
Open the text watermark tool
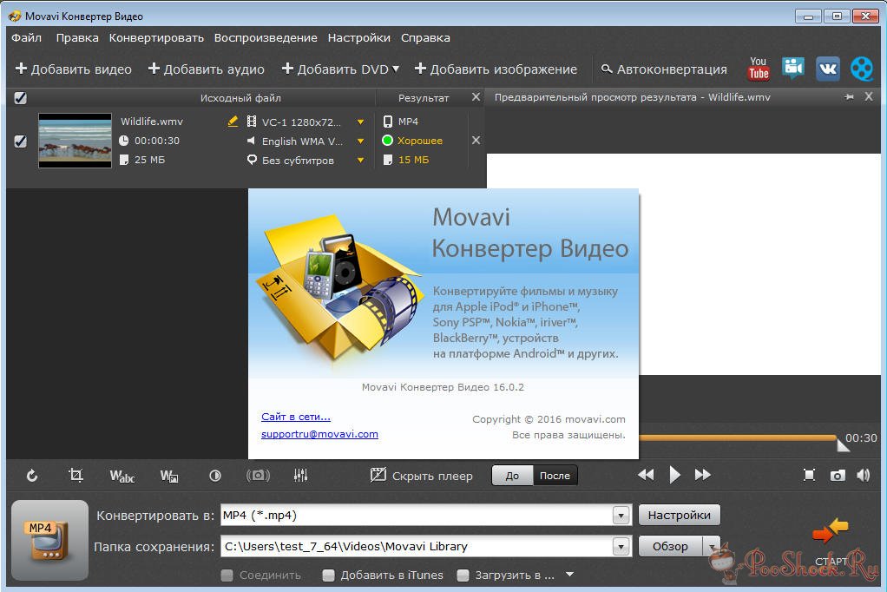[x=122, y=476]
